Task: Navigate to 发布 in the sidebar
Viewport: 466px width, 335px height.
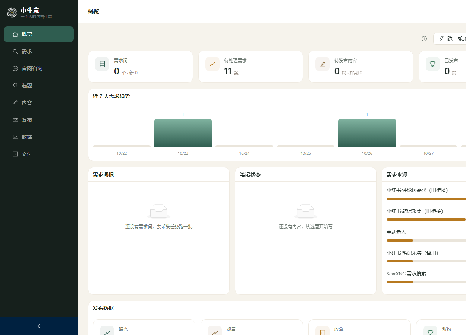Action: 39,120
